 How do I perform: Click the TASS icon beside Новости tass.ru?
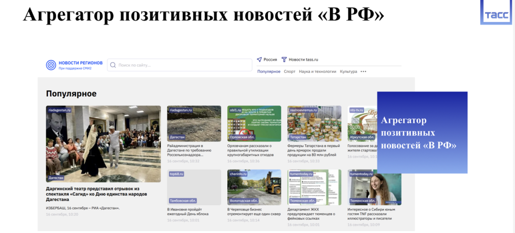coord(284,59)
